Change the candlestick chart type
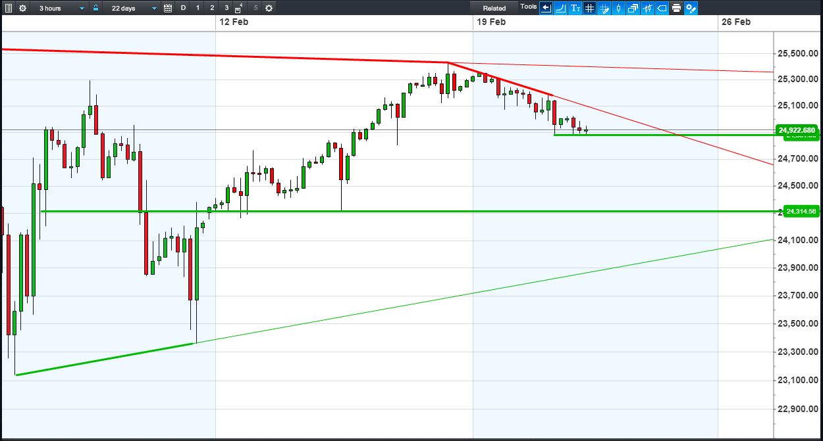The width and height of the screenshot is (823, 441). pyautogui.click(x=618, y=8)
